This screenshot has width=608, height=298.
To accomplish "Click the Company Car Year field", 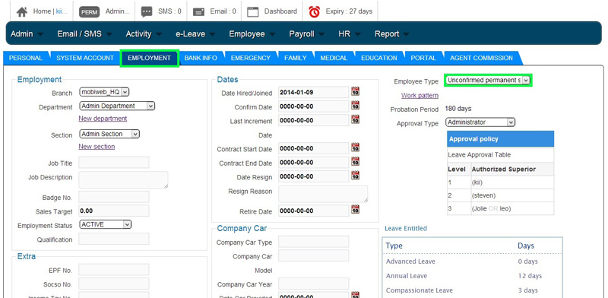I will [314, 284].
